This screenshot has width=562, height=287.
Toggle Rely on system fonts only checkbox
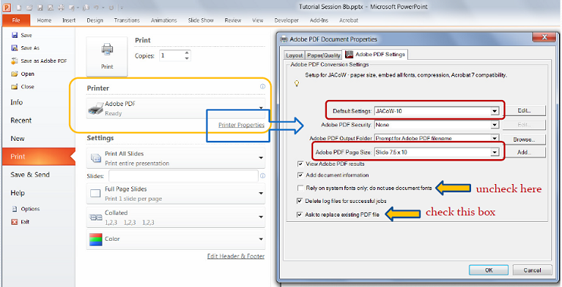pyautogui.click(x=300, y=189)
